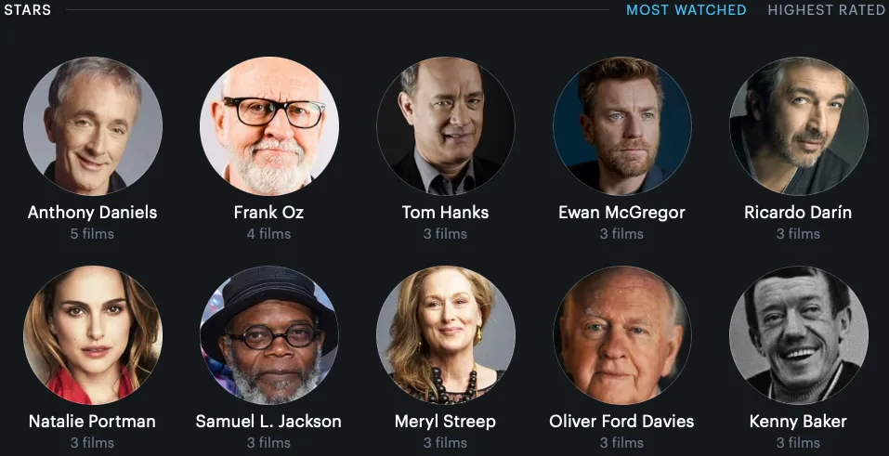
Task: Select Samuel L. Jackson's portrait
Action: (269, 335)
